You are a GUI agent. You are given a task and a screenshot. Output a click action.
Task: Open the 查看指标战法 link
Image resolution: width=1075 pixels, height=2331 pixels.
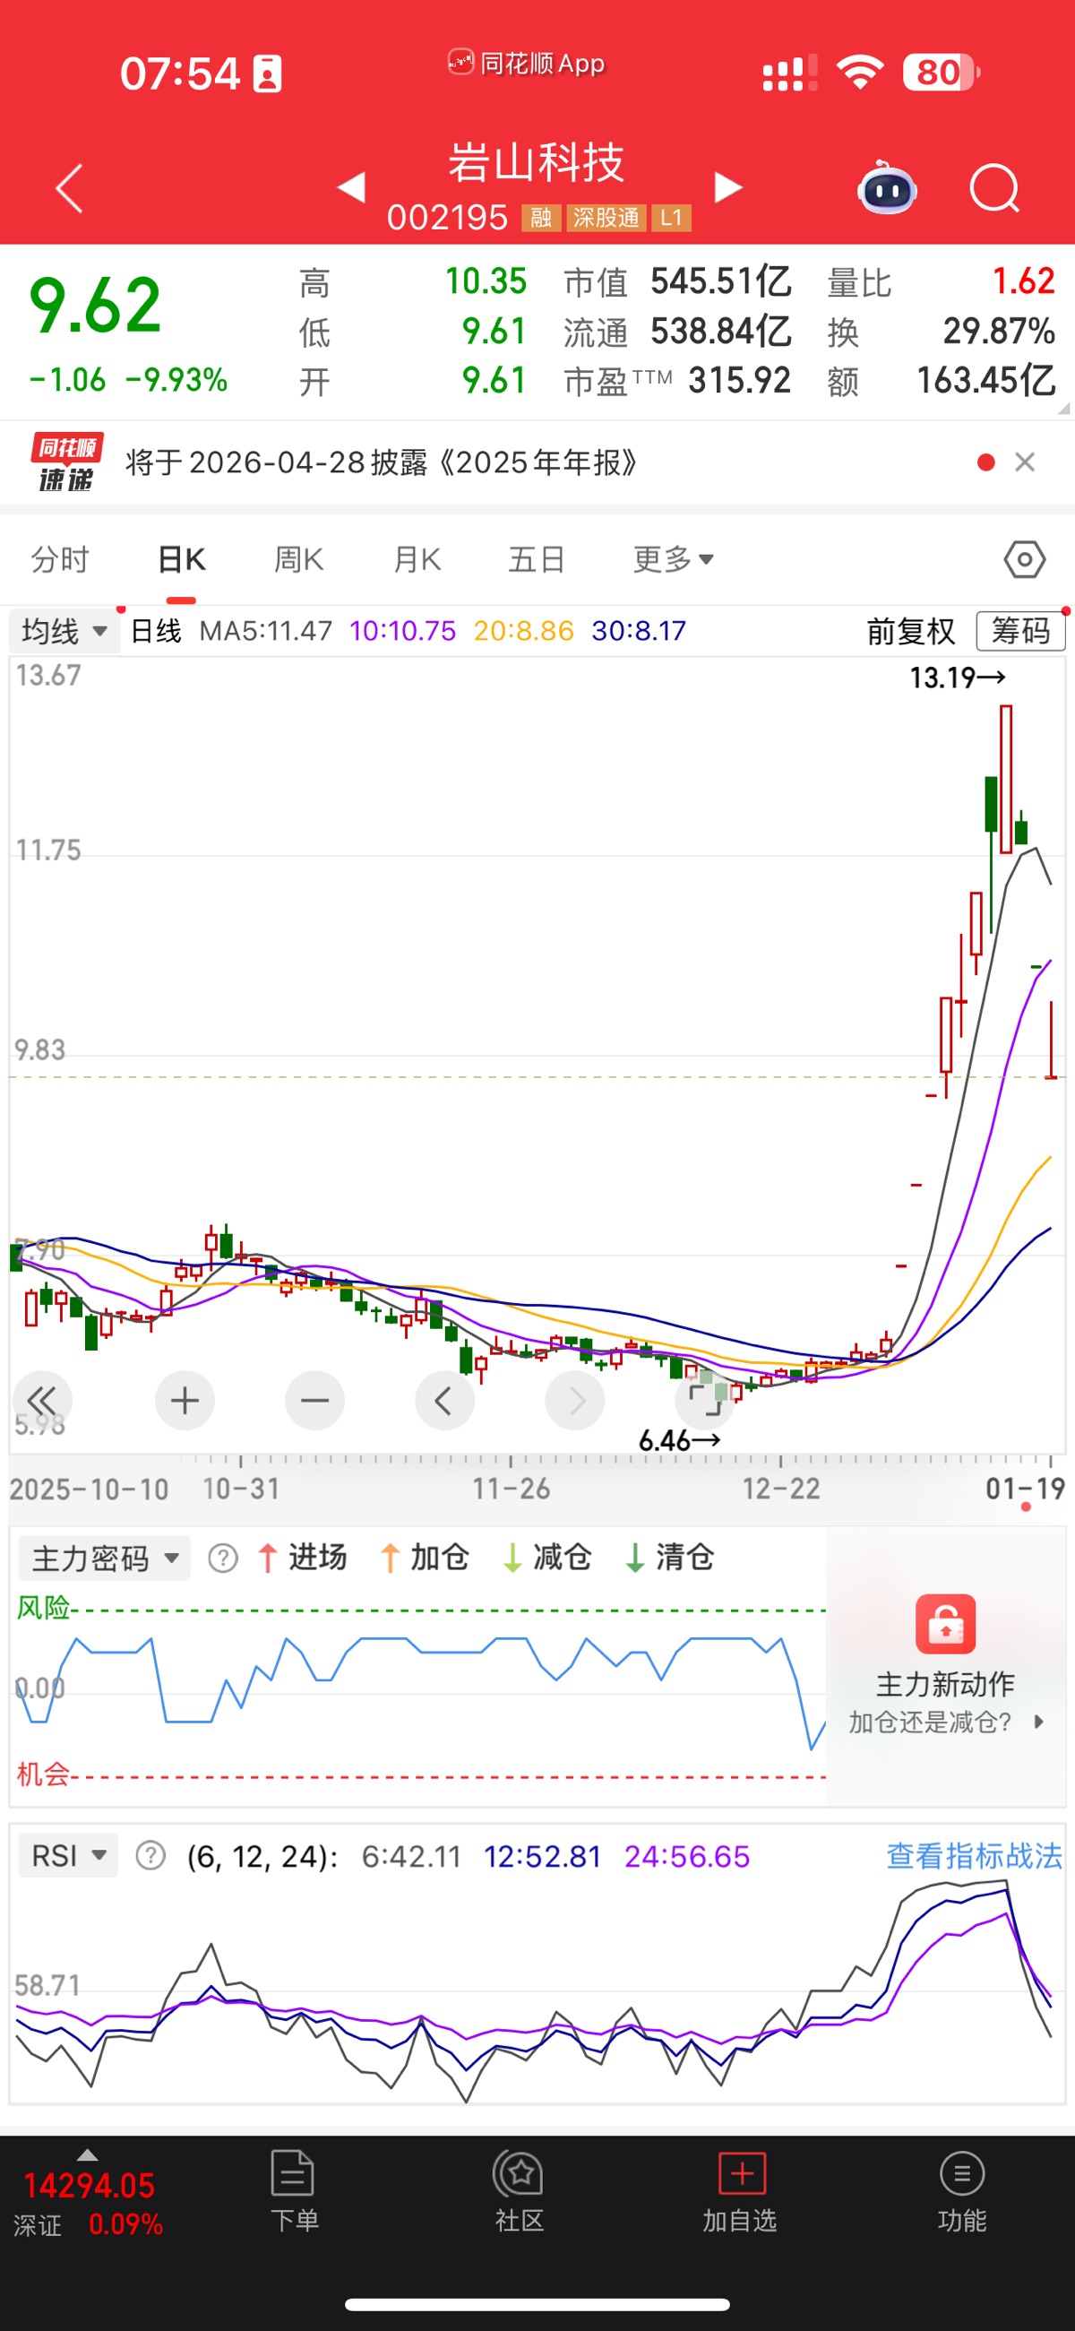pyautogui.click(x=974, y=1856)
